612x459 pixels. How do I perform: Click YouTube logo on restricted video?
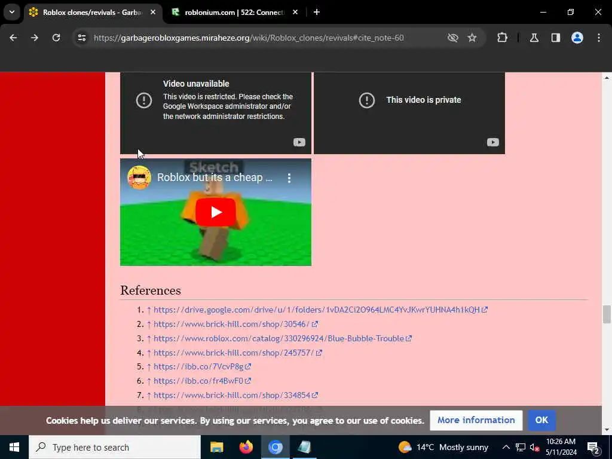(299, 142)
